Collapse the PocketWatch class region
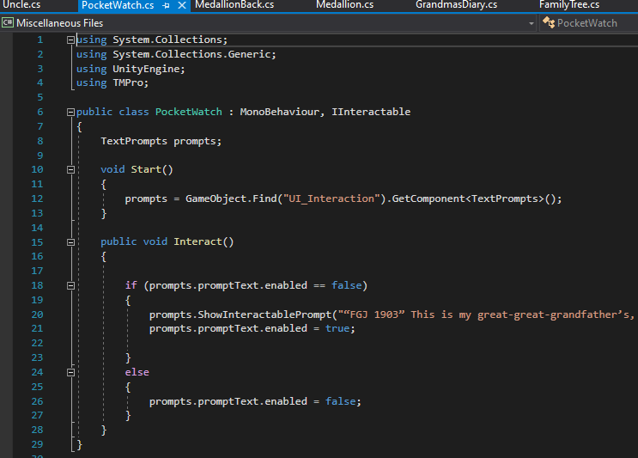The width and height of the screenshot is (638, 458). tap(70, 112)
